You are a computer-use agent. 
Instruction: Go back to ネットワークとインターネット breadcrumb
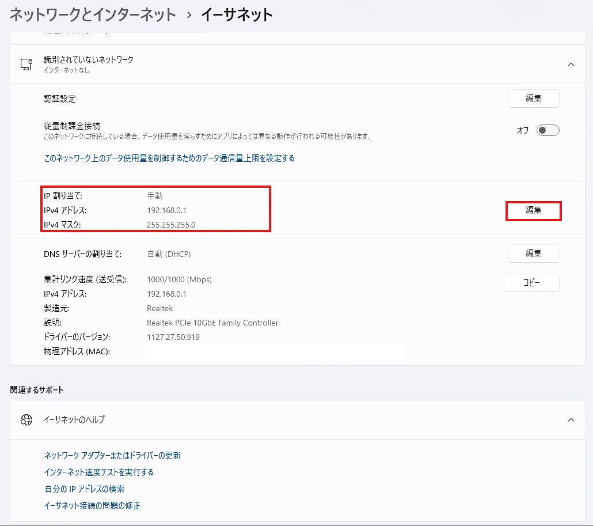(x=93, y=15)
